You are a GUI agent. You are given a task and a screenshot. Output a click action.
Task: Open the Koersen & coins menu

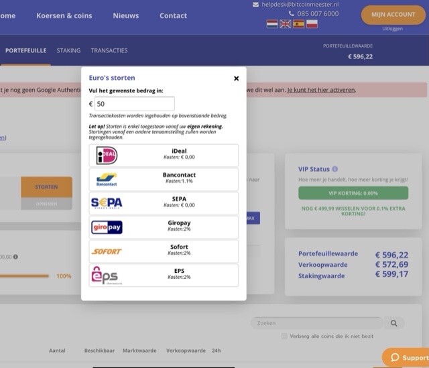pos(64,15)
